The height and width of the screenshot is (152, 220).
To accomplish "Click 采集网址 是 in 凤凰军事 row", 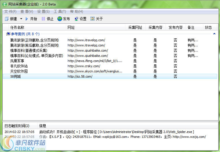I will tap(135, 61).
